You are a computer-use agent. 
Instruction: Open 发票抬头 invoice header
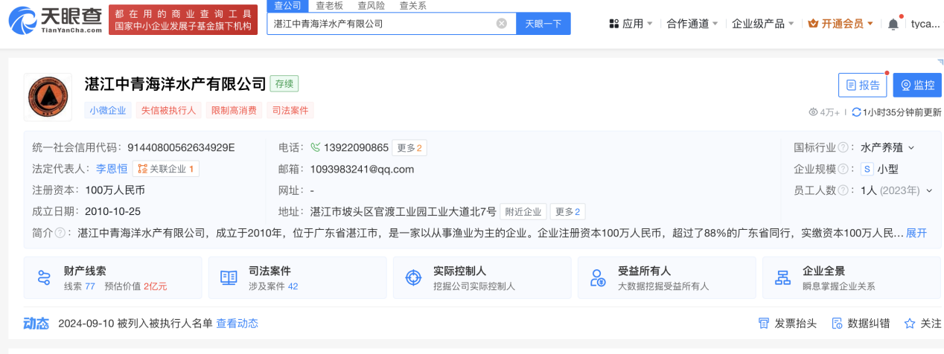(x=787, y=324)
